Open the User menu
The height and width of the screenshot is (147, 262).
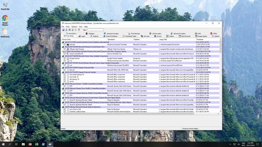[x=81, y=27]
